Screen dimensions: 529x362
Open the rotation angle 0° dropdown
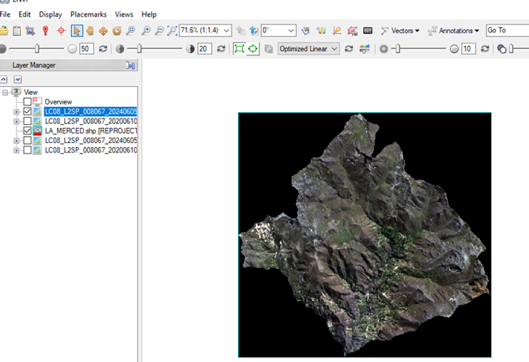pyautogui.click(x=291, y=31)
